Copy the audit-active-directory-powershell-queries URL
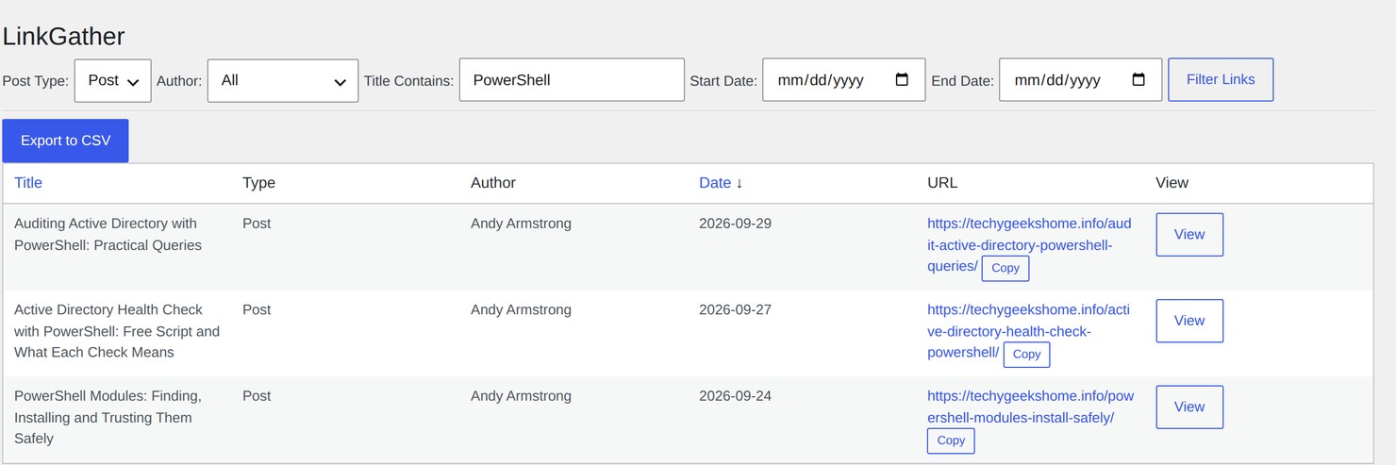Viewport: 1396px width, 465px height. click(1005, 268)
